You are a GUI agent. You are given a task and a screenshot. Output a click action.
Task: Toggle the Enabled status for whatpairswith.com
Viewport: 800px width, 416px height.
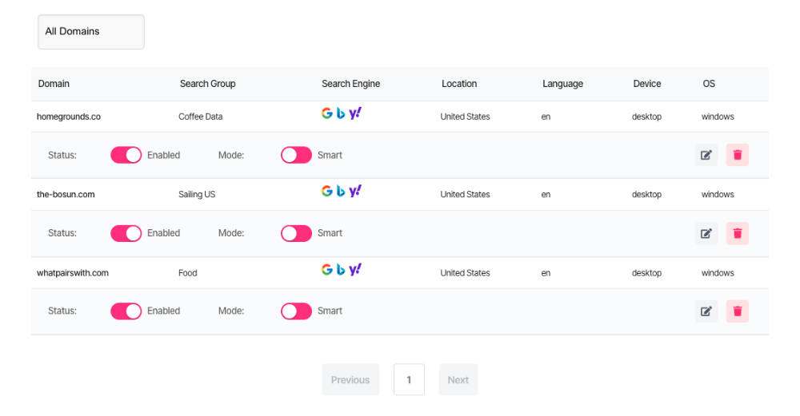pyautogui.click(x=126, y=311)
